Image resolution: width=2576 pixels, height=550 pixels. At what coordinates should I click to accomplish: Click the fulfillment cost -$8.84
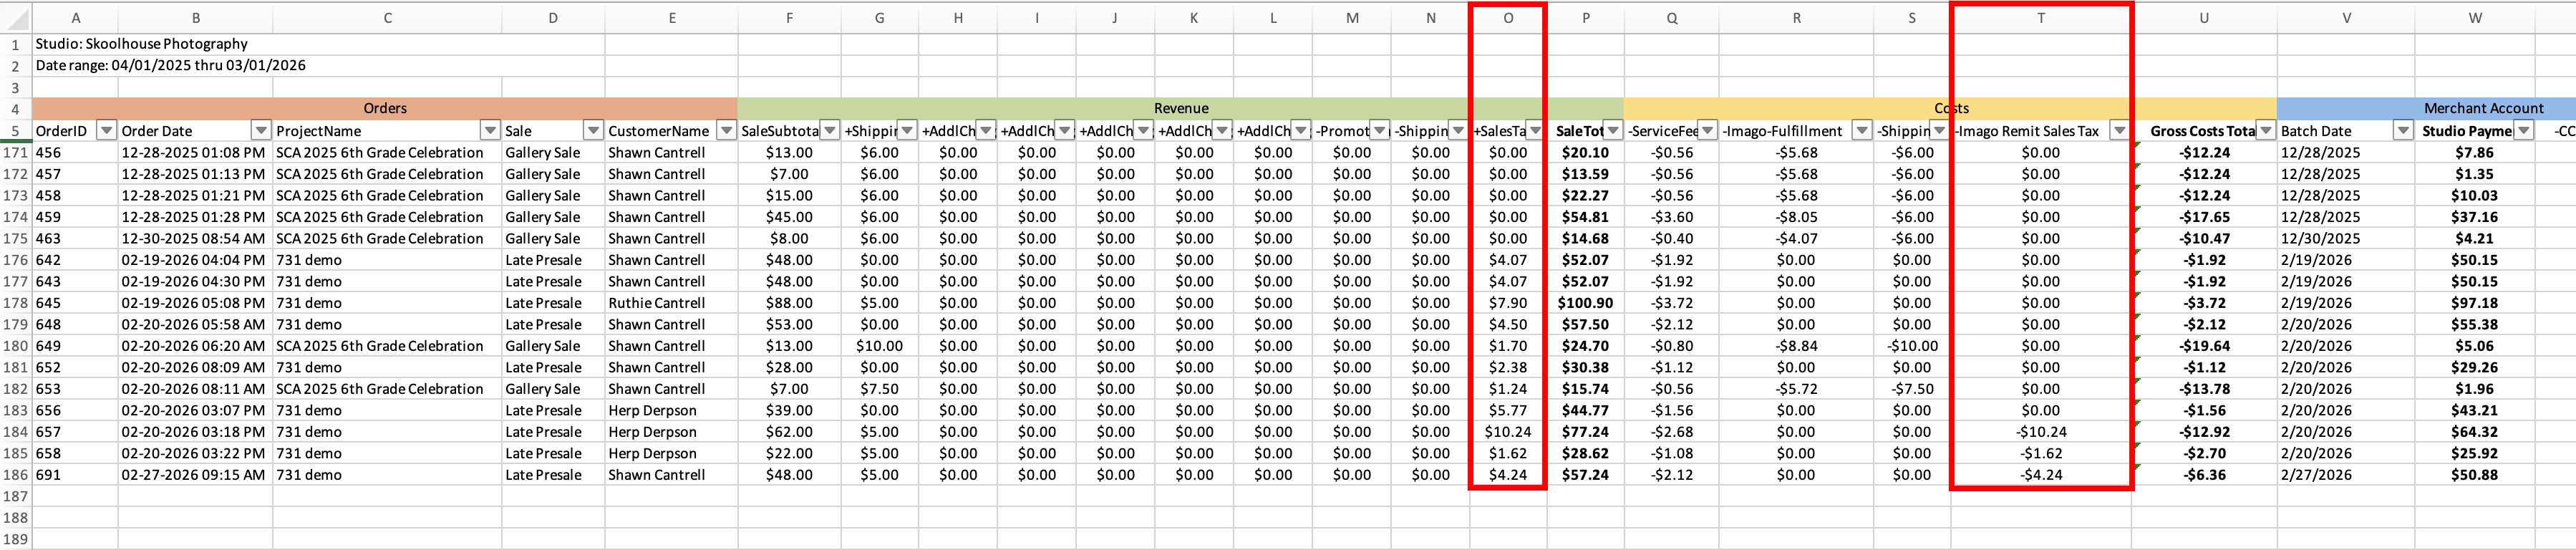(x=1796, y=346)
